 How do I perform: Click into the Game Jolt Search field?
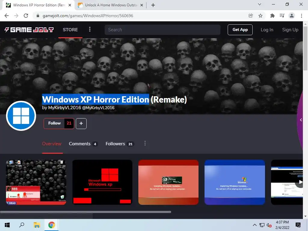click(162, 30)
